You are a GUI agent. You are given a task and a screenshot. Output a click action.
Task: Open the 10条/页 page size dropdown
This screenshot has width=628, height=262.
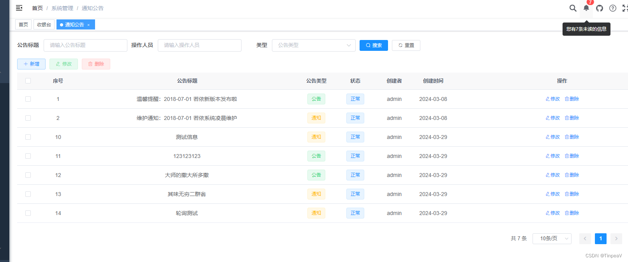coord(552,239)
